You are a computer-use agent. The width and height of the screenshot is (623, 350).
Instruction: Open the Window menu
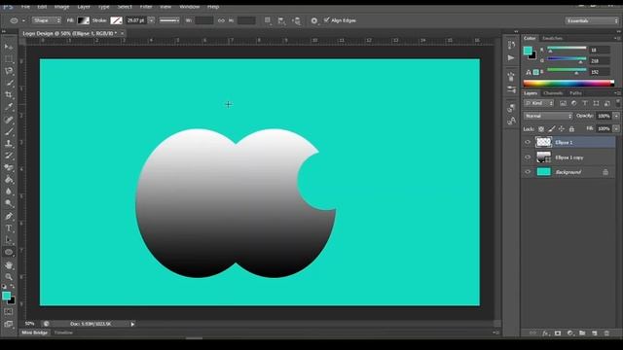tap(190, 7)
